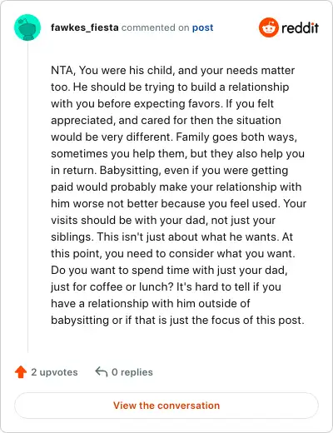This screenshot has width=333, height=433.
Task: Click the teal Snoo avatar of fawkes_fiesta
Action: tap(27, 27)
